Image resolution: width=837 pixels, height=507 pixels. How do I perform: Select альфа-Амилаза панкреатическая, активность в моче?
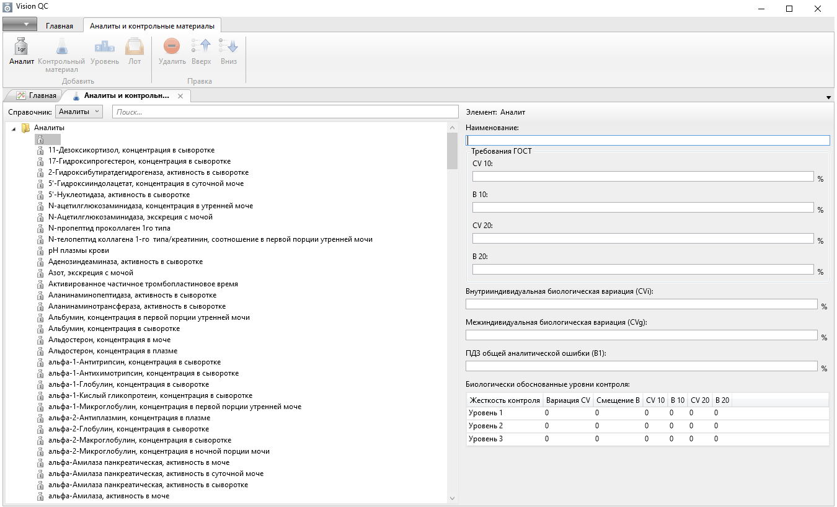pos(139,462)
